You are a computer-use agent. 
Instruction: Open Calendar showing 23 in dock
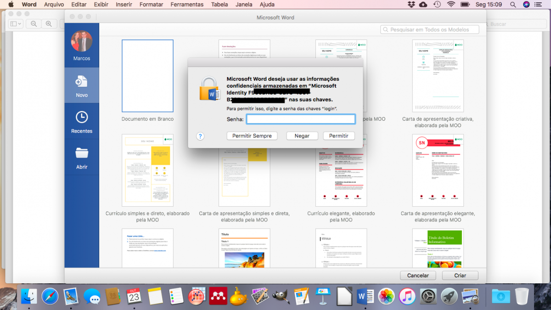coord(134,296)
